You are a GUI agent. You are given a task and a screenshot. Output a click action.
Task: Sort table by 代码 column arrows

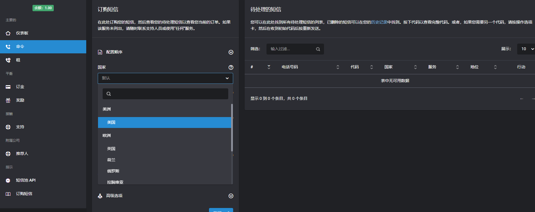pos(371,67)
